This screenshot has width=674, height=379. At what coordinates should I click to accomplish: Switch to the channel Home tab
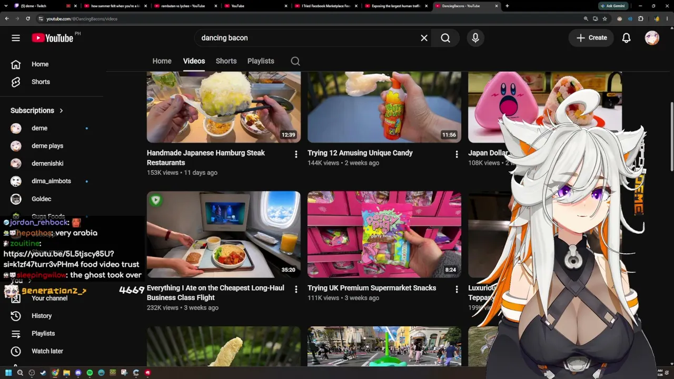click(x=162, y=61)
